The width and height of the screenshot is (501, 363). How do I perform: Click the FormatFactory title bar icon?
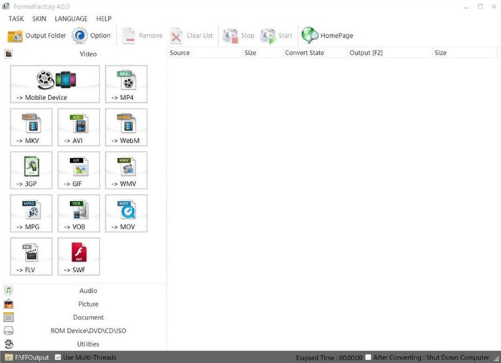coord(6,6)
